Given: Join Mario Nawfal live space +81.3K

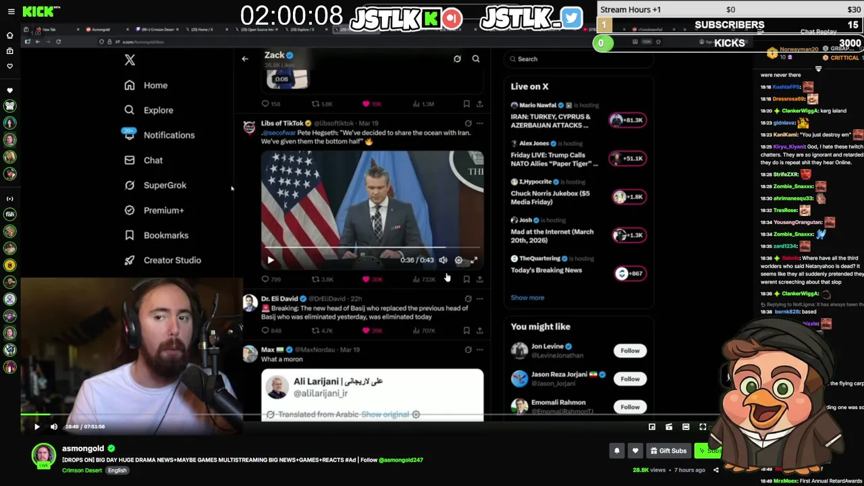Looking at the screenshot, I should pyautogui.click(x=627, y=120).
